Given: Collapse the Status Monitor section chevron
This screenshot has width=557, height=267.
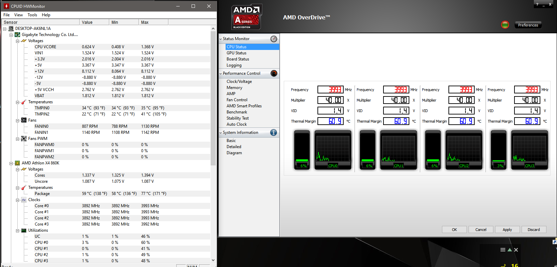Looking at the screenshot, I should click(x=220, y=39).
